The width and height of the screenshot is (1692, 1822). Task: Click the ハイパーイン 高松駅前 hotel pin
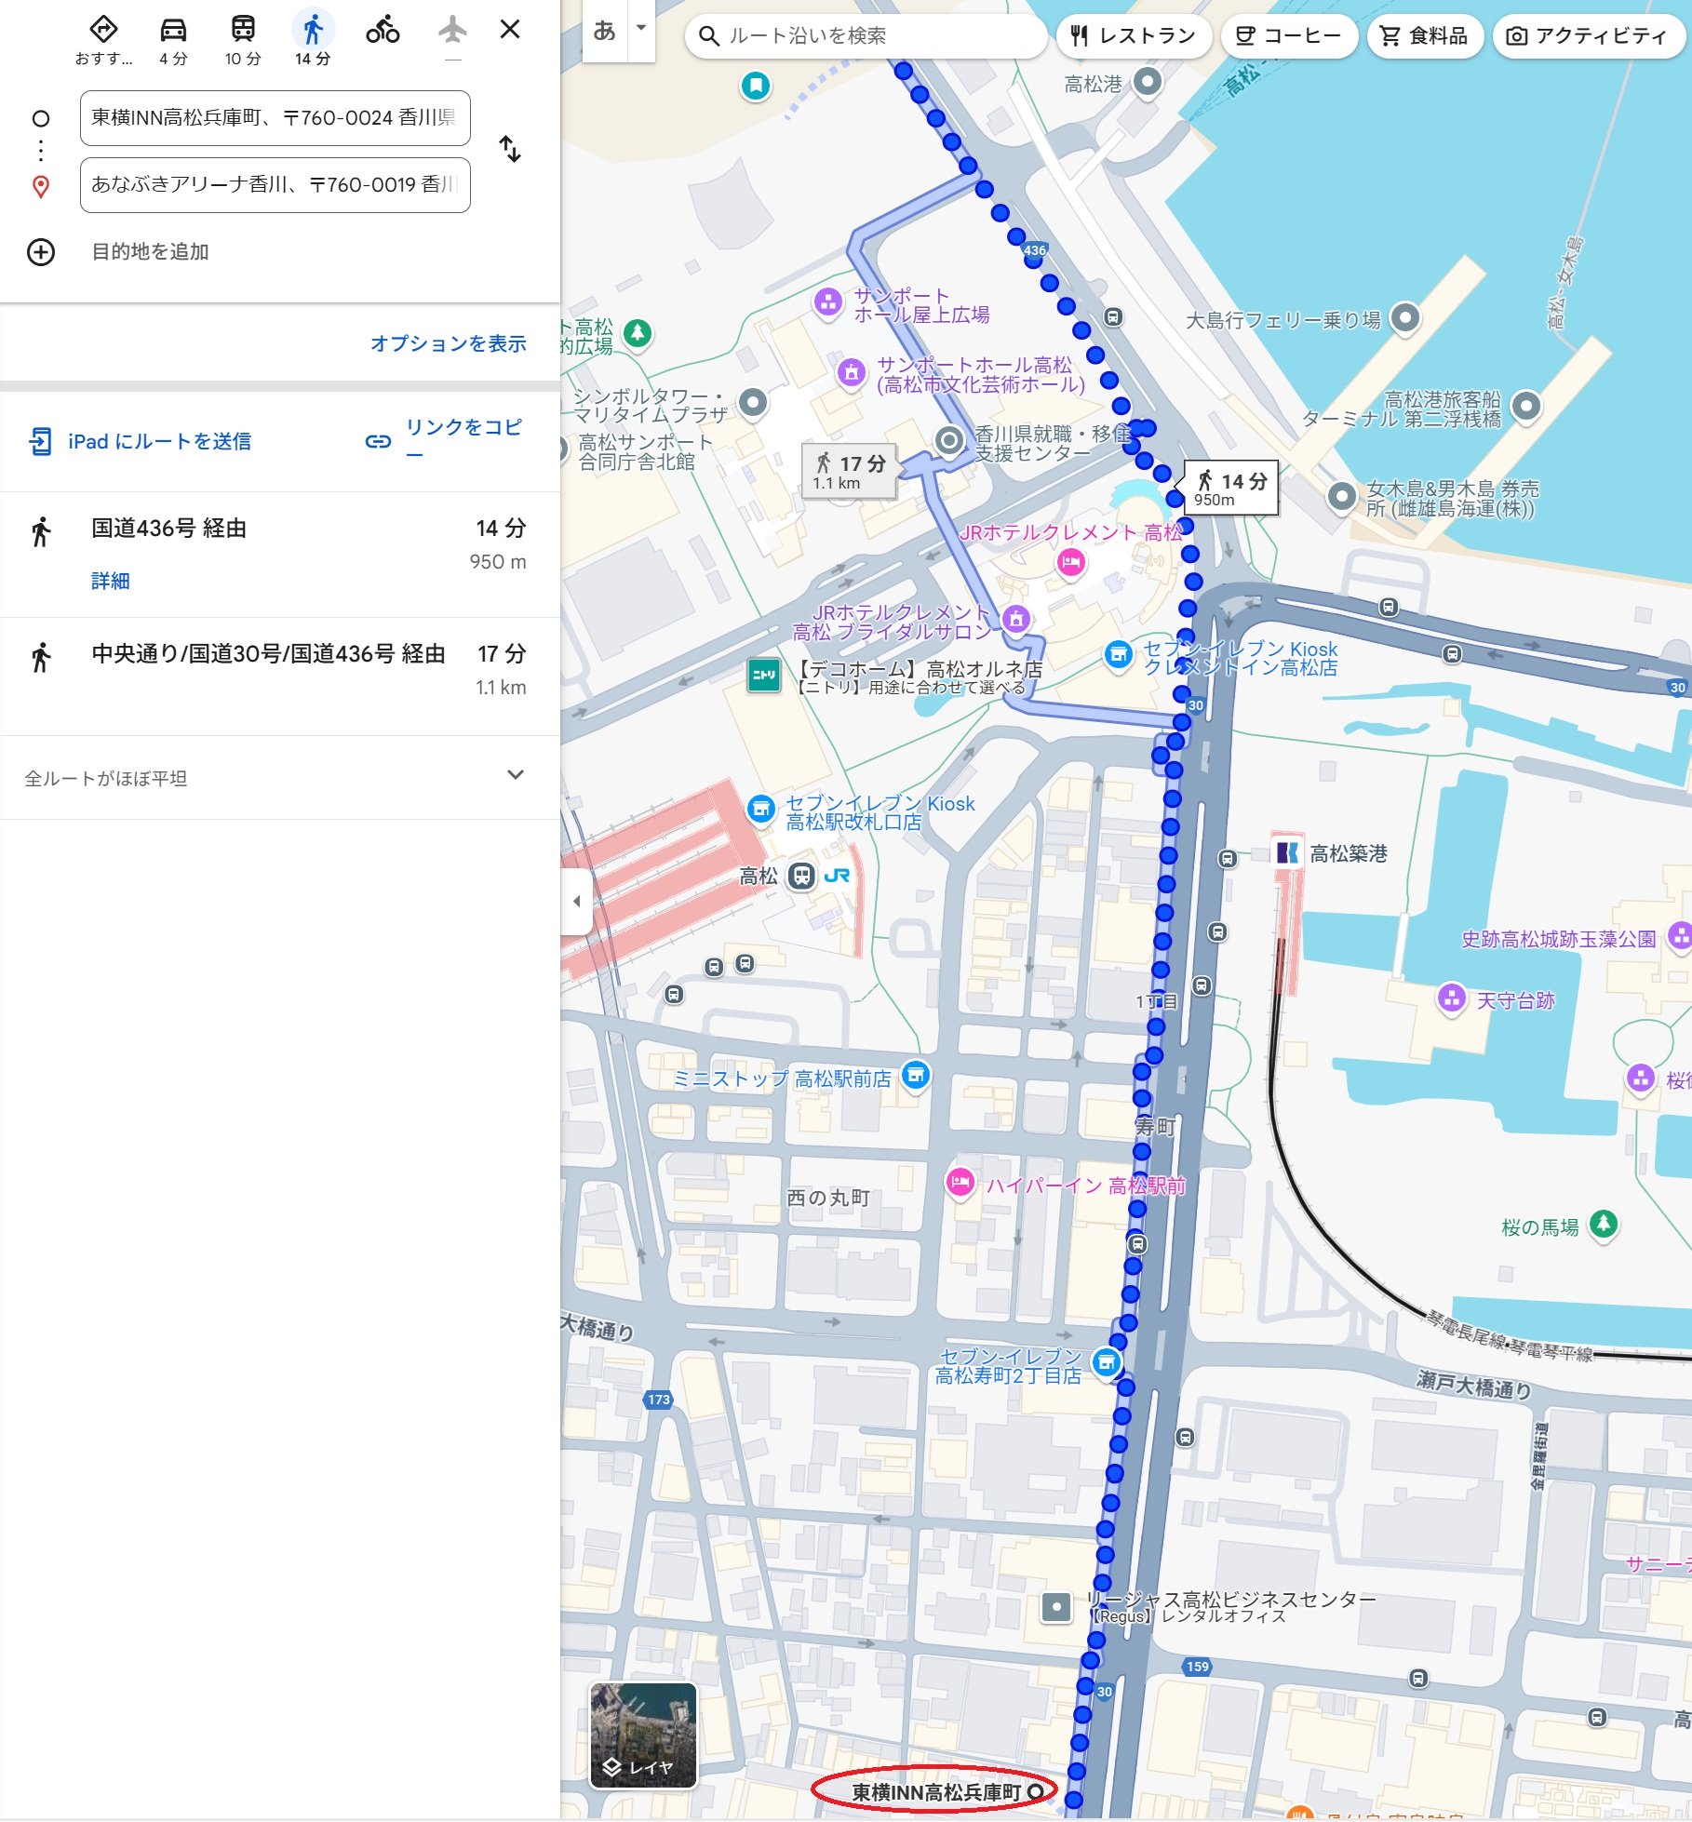(x=960, y=1183)
